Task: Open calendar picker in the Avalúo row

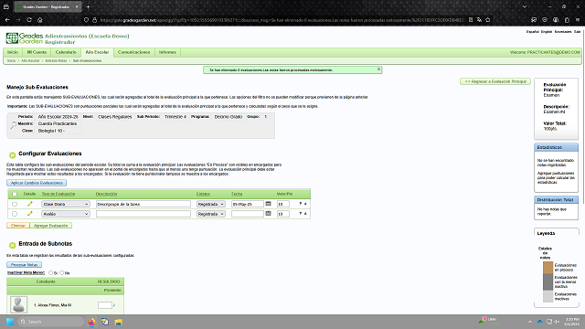Action: [x=268, y=213]
